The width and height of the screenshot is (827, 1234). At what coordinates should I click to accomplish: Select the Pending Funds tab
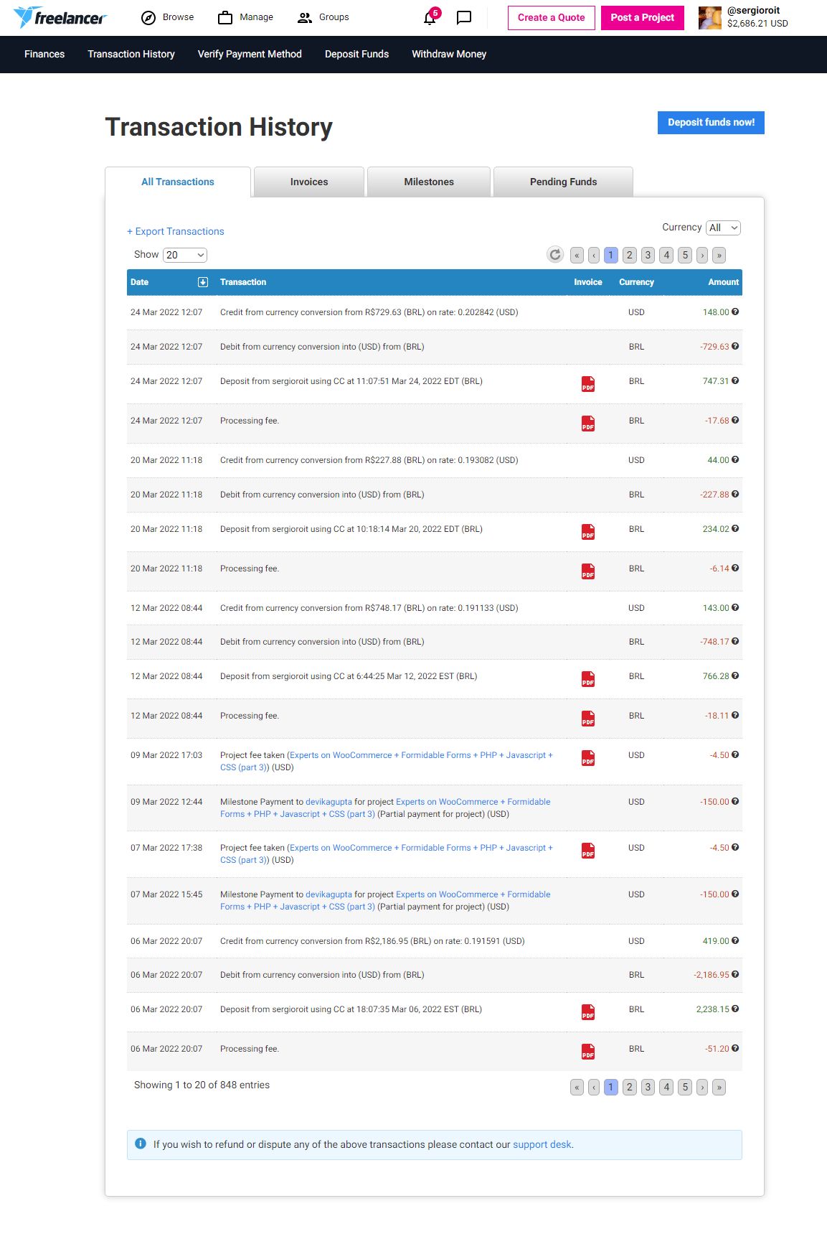[563, 182]
